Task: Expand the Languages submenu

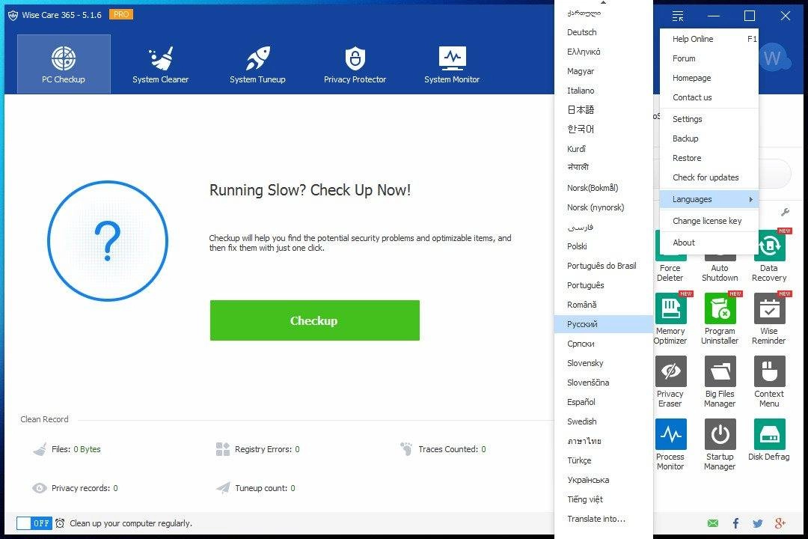Action: (x=709, y=199)
